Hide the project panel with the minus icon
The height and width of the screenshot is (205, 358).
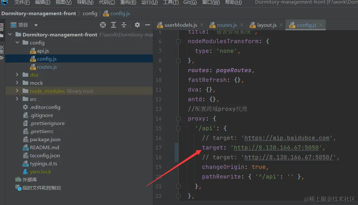click(148, 25)
